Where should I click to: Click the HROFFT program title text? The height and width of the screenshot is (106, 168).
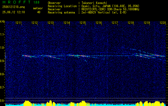coord(17,2)
